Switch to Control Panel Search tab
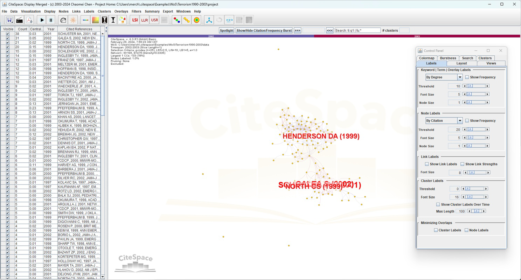The width and height of the screenshot is (521, 280). click(x=467, y=58)
